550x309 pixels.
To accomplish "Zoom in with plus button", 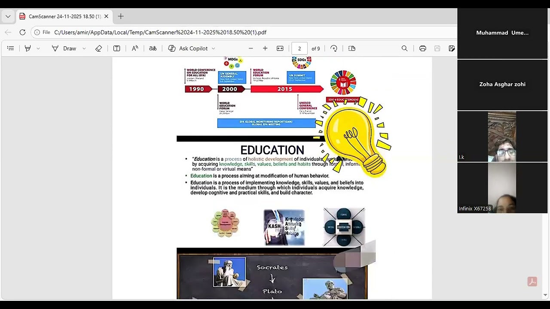I will click(265, 48).
